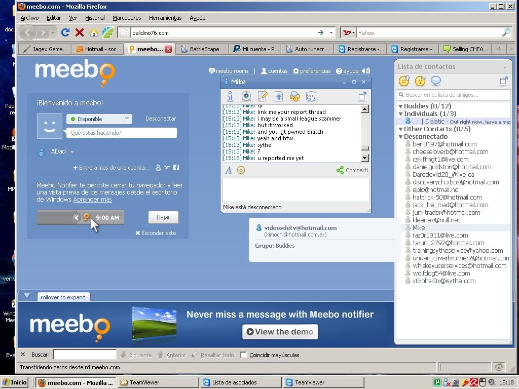
Task: Open the emoticon picker in Mike chat
Action: coord(241,170)
